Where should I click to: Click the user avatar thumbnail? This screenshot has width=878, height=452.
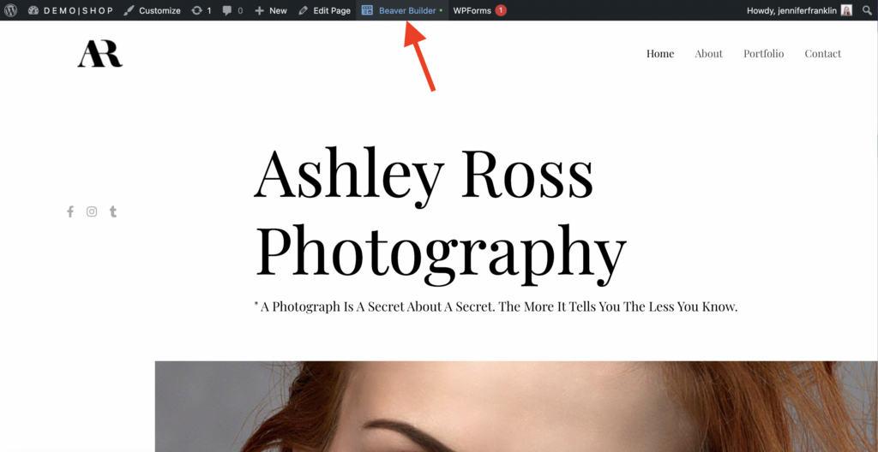846,10
